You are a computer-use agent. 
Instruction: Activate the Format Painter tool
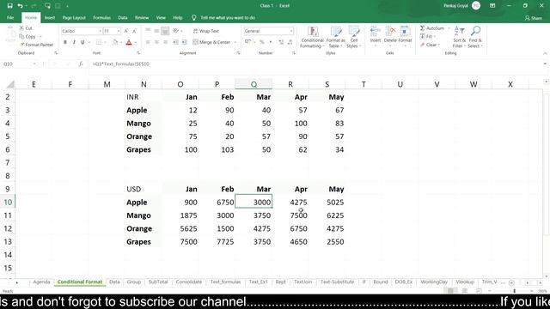pos(37,45)
